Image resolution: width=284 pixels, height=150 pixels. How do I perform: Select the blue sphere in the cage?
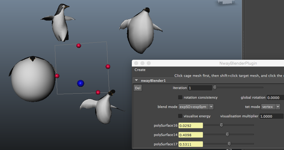click(x=81, y=83)
